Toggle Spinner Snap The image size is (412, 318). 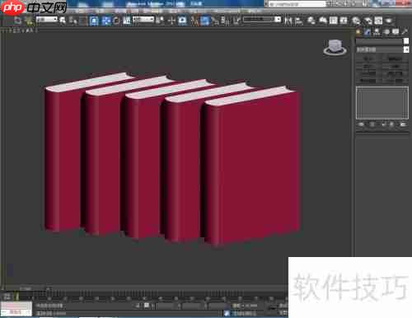click(226, 21)
